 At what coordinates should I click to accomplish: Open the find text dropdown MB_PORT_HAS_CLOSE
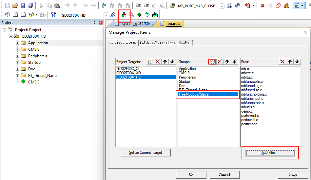222,6
